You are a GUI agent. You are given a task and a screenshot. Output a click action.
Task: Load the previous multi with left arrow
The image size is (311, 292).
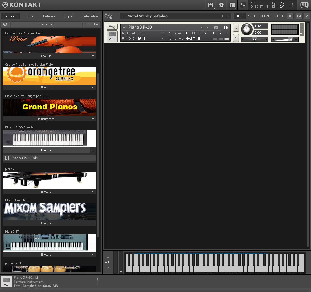click(222, 16)
